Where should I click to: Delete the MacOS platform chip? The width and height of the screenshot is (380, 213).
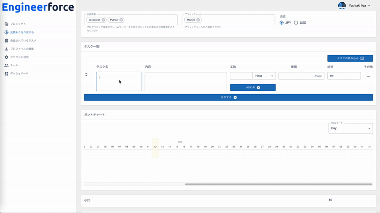tap(199, 20)
